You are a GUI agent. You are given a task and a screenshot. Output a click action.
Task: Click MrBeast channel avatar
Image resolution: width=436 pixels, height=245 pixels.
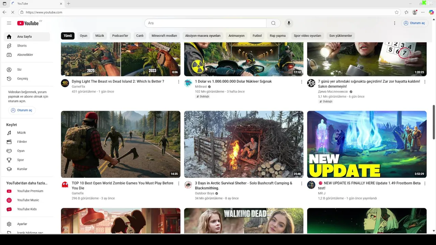[x=188, y=83]
